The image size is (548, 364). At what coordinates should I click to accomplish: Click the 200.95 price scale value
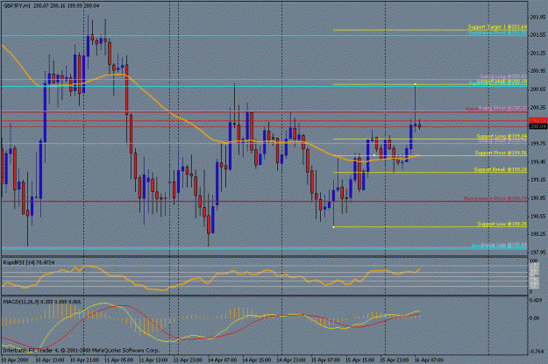(537, 71)
